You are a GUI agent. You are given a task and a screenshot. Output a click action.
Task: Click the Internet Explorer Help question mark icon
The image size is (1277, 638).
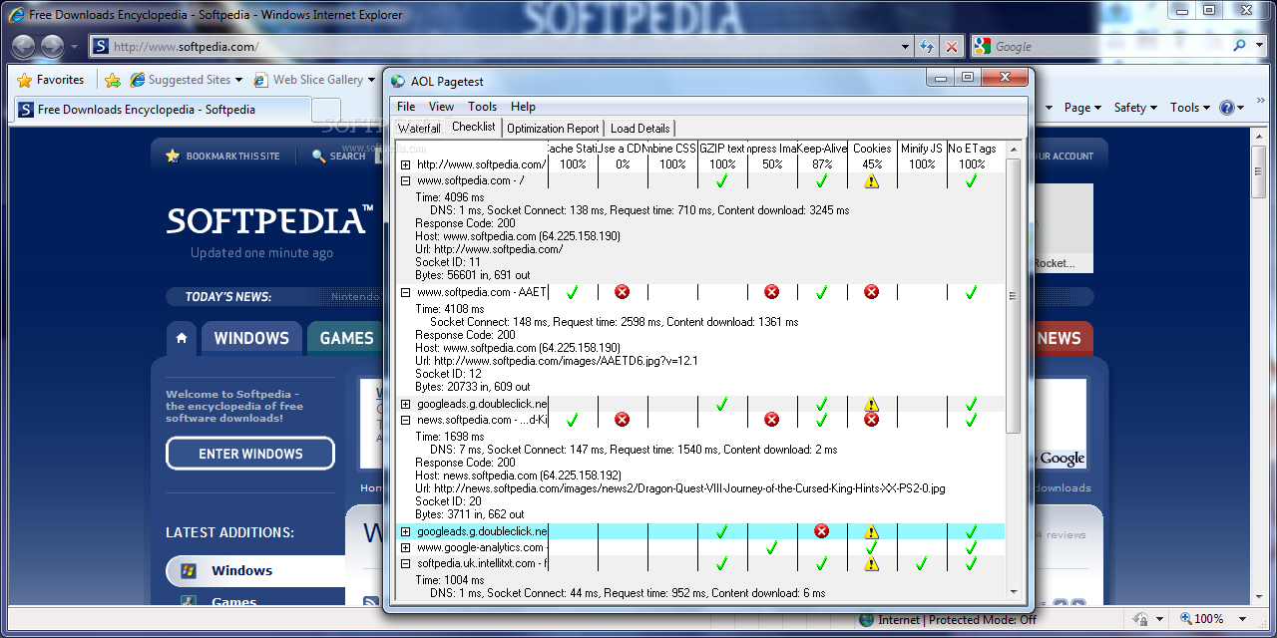click(x=1227, y=108)
